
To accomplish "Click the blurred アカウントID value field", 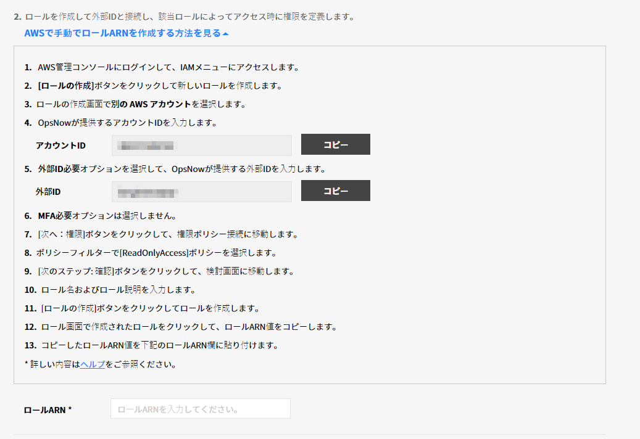I will click(x=201, y=146).
